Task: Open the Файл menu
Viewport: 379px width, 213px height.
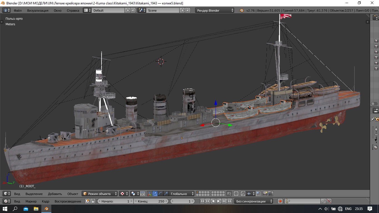Action: point(18,10)
